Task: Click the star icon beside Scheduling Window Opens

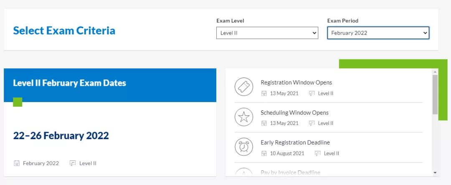Action: pyautogui.click(x=244, y=117)
